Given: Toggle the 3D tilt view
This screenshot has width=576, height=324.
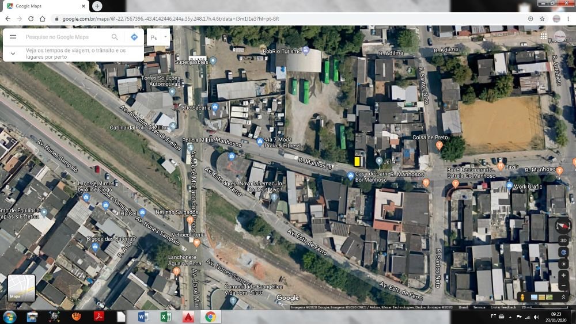Looking at the screenshot, I should tap(563, 240).
